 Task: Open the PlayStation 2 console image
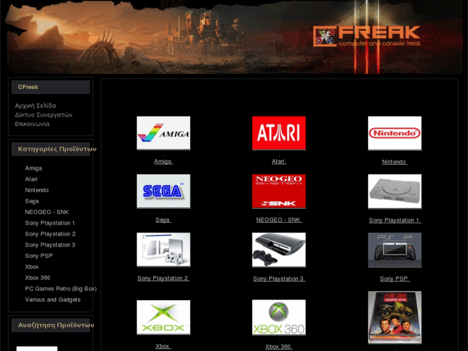point(164,250)
